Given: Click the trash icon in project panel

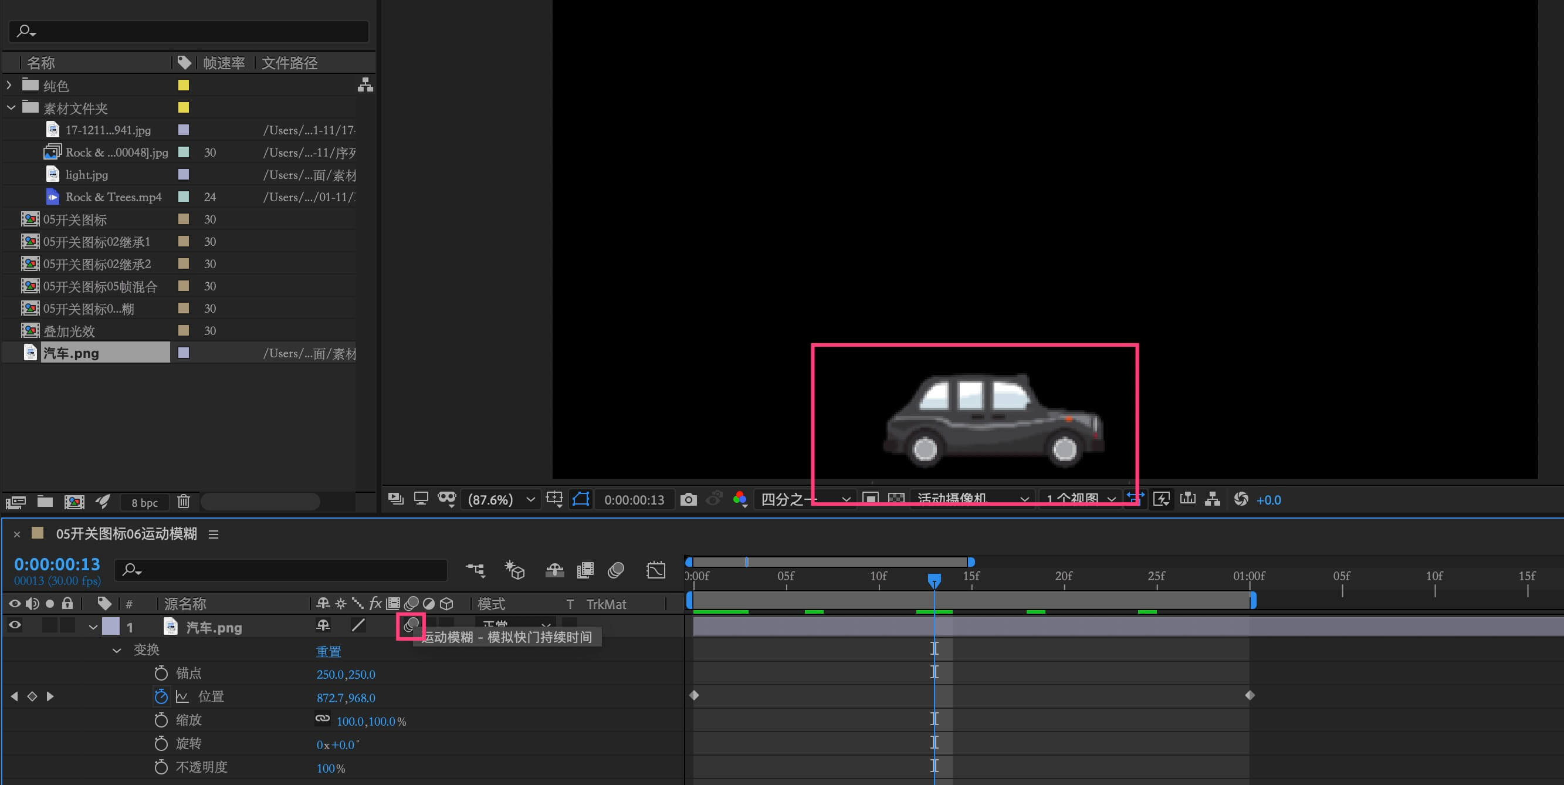Looking at the screenshot, I should point(184,502).
